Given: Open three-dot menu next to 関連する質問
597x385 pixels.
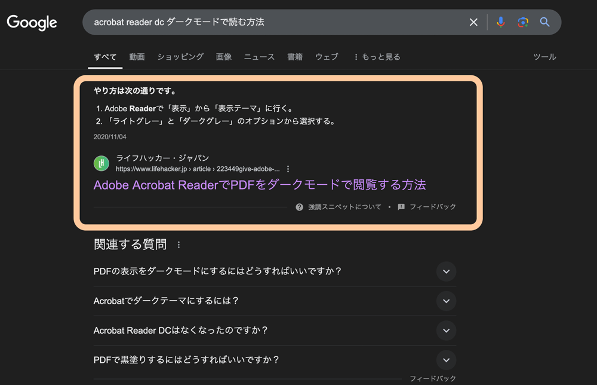Looking at the screenshot, I should (179, 245).
